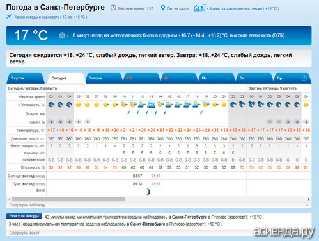This screenshot has height=241, width=319.
Task: Click the +24 temperature at hour 17
Action: click(x=187, y=130)
